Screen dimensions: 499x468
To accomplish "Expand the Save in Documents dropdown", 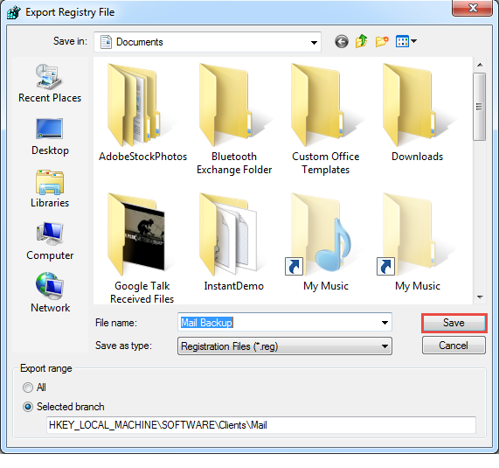I will pos(207,42).
